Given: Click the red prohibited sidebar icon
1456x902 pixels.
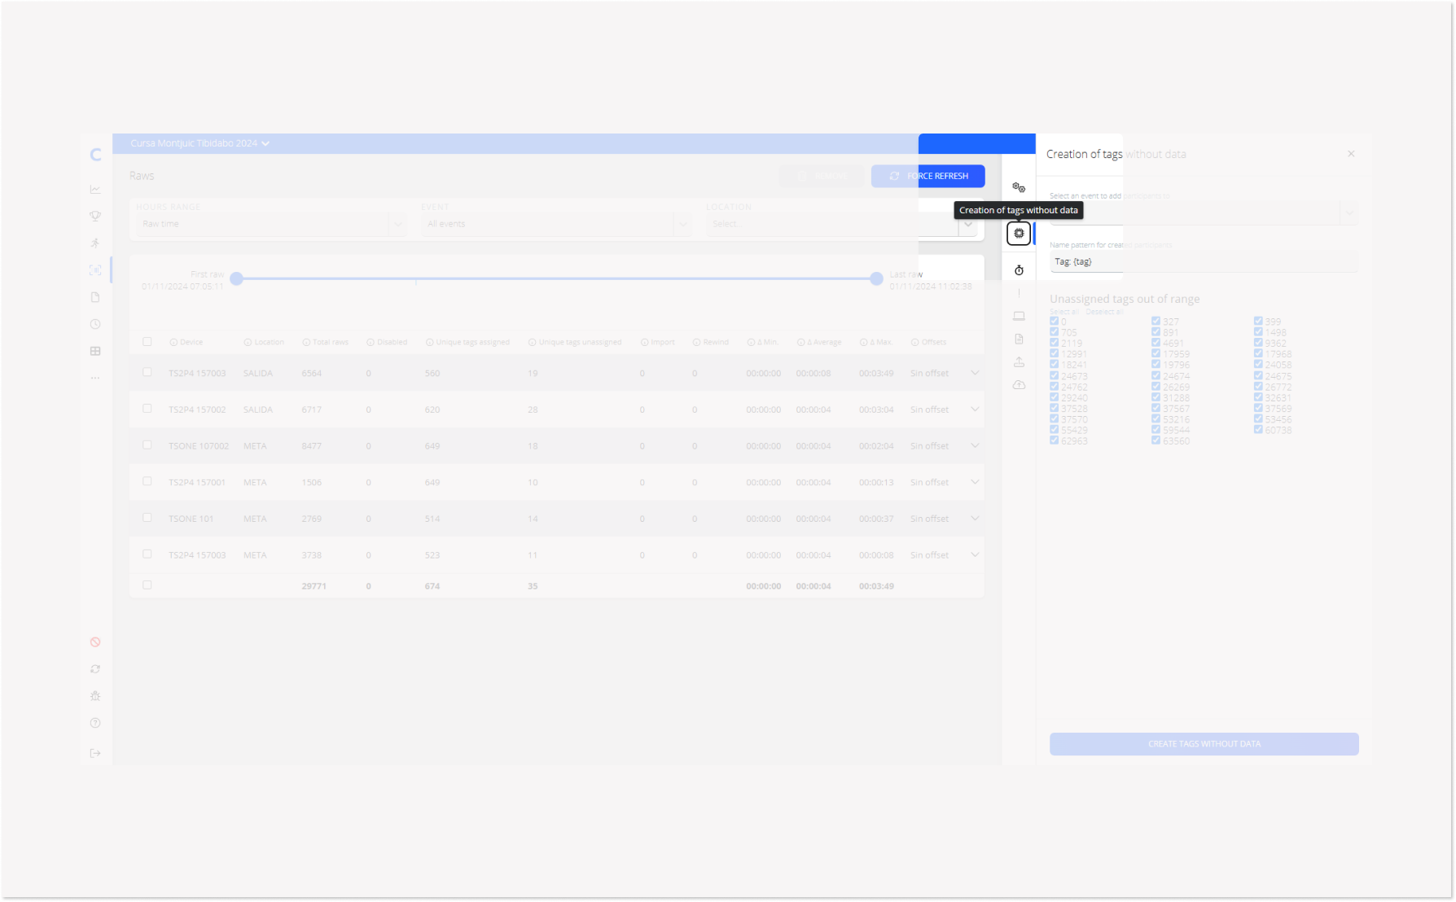Looking at the screenshot, I should click(x=95, y=642).
